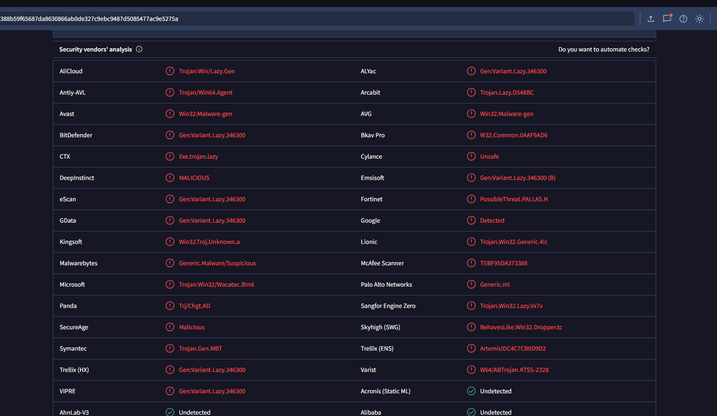This screenshot has width=717, height=416.
Task: Select 'BehavesLike.Win32.Dropper.tc' result
Action: (521, 327)
